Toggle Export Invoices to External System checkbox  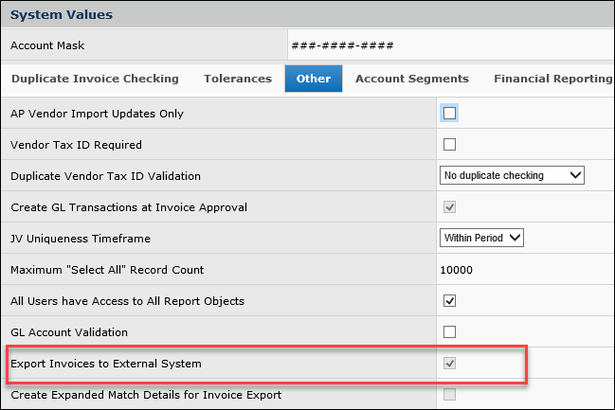[450, 364]
